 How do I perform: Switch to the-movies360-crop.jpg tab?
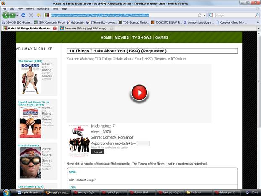(x=86, y=29)
